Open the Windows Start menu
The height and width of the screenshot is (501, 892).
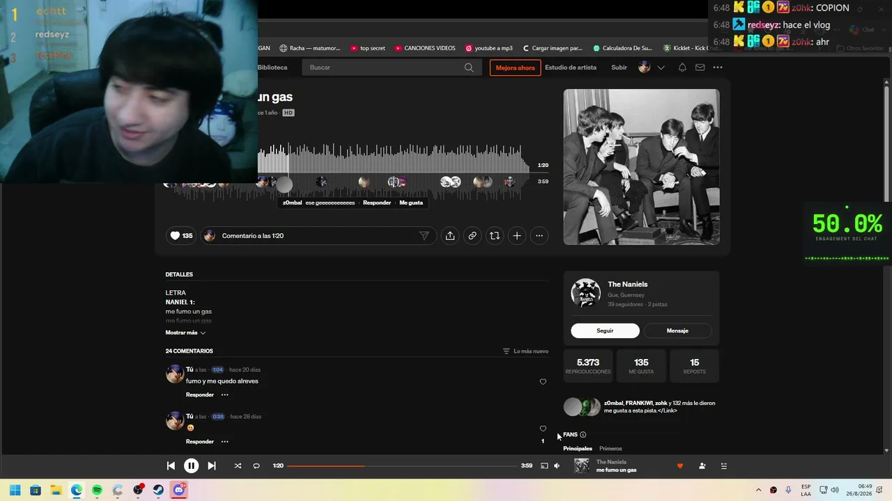15,490
